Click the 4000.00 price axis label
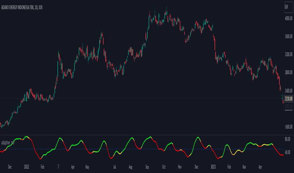 click(x=288, y=18)
